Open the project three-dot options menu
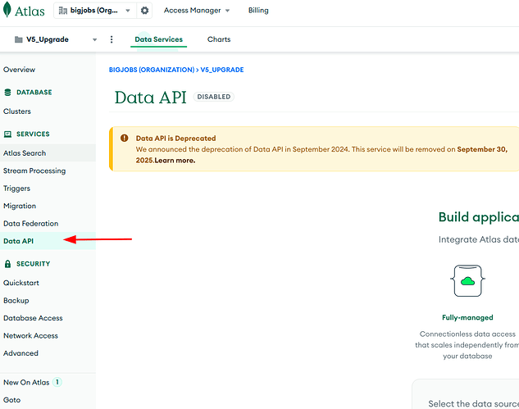 tap(112, 39)
